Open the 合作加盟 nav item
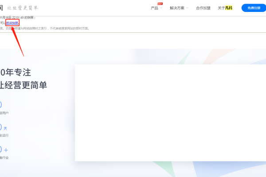The width and height of the screenshot is (266, 177). (x=203, y=8)
